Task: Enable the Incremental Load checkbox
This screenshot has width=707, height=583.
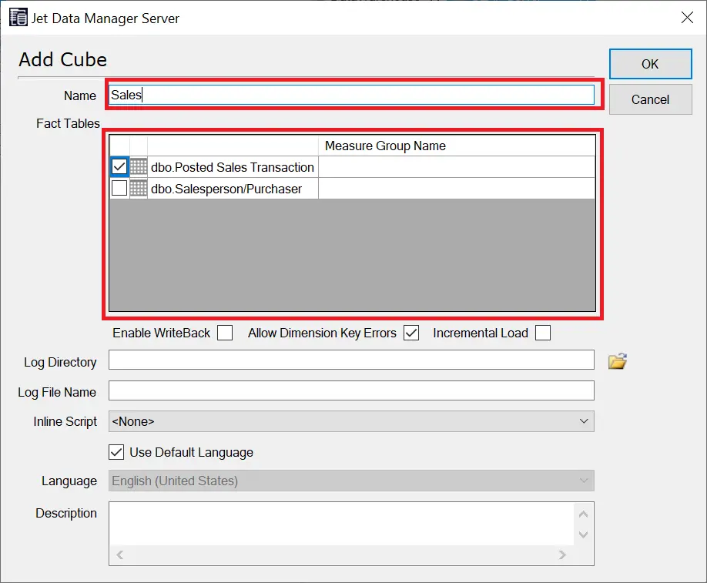Action: pyautogui.click(x=543, y=333)
